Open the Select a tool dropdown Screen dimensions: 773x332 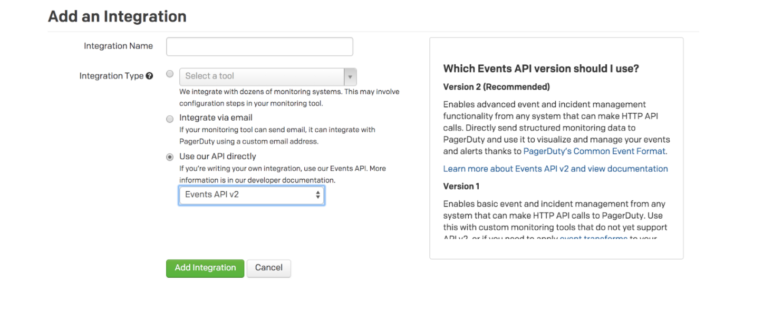(262, 77)
